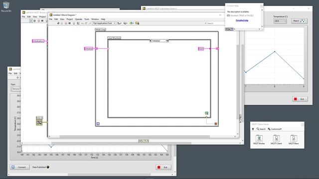This screenshot has height=179, width=319.
Task: Pause execution in Block Diagram toolbar
Action: click(x=70, y=23)
